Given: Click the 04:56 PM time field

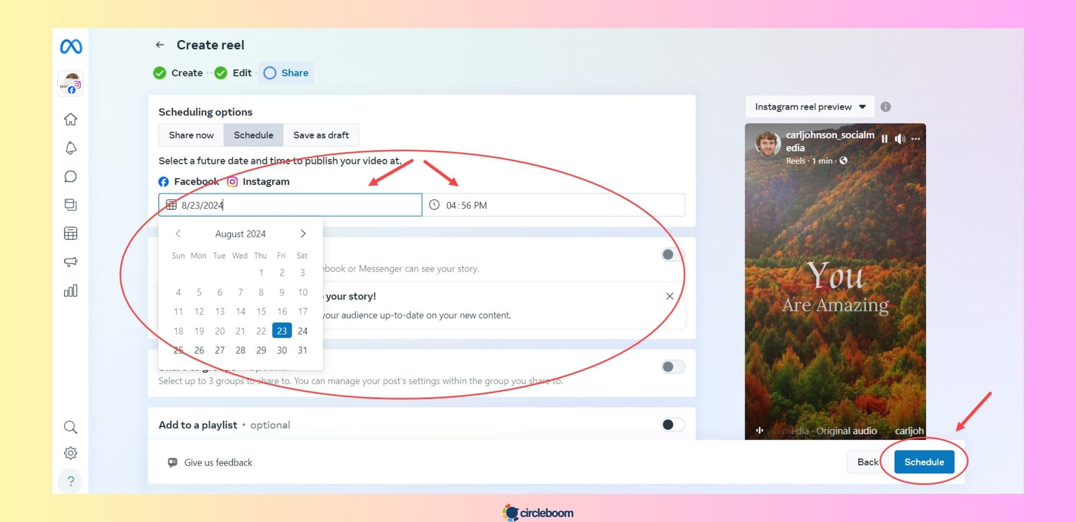Looking at the screenshot, I should (x=554, y=205).
